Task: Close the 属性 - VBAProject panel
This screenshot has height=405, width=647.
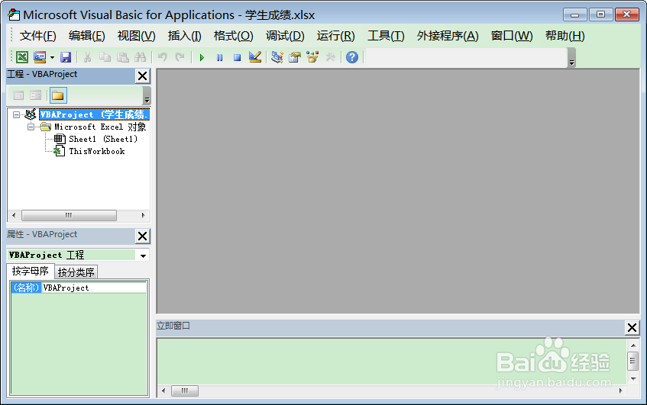Action: point(142,236)
